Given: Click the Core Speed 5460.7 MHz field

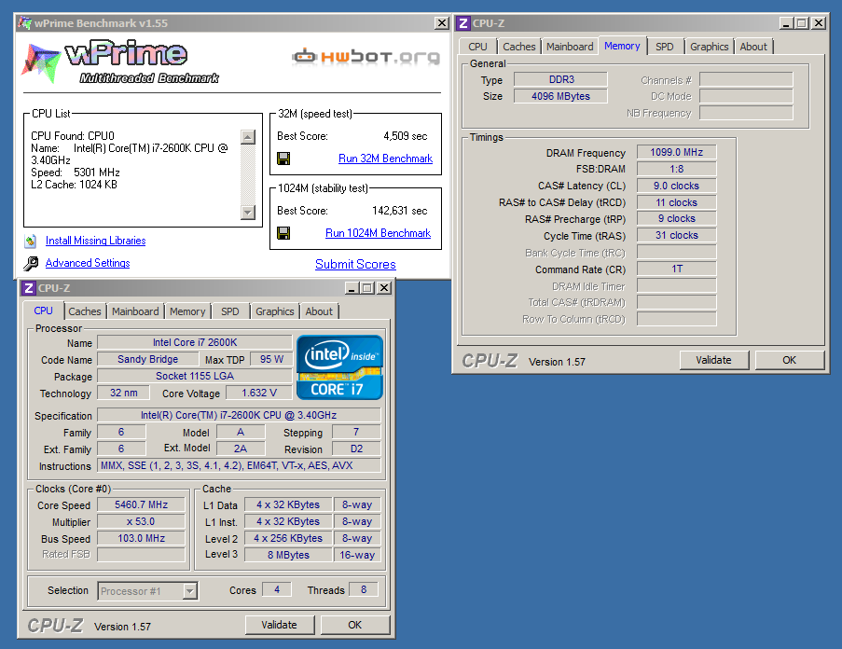Looking at the screenshot, I should (141, 504).
